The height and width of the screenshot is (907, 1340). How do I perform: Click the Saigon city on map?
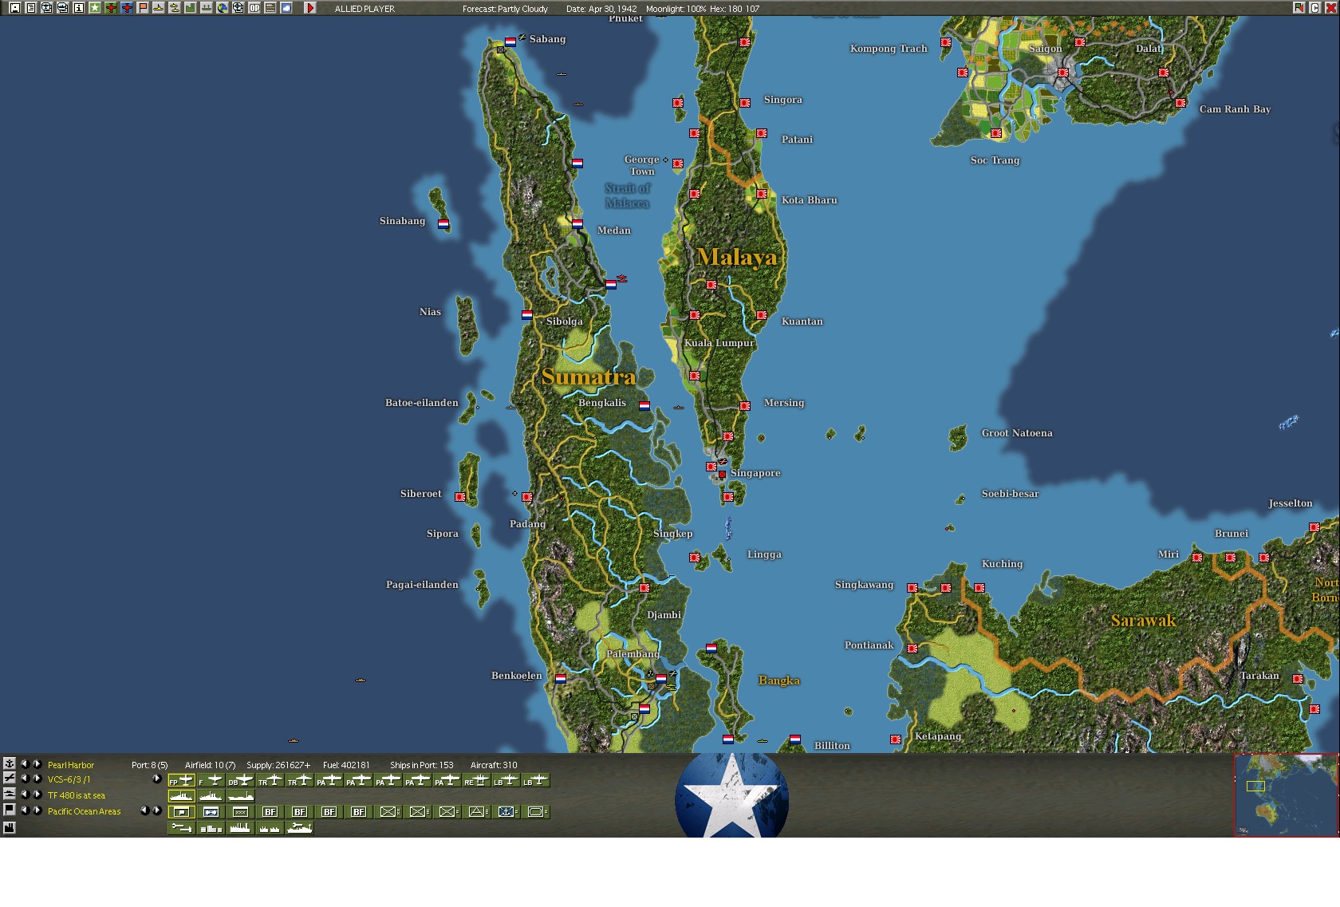point(1062,73)
